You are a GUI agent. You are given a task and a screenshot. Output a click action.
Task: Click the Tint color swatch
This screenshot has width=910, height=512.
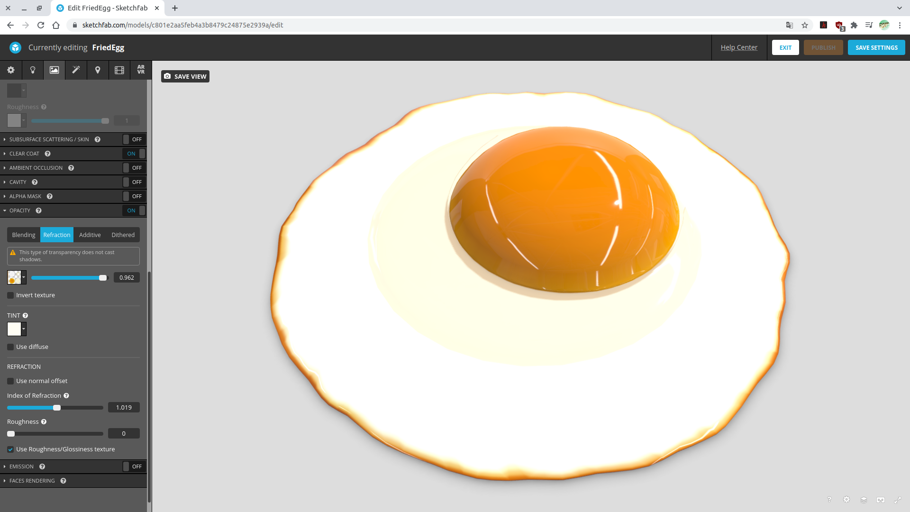(x=14, y=329)
